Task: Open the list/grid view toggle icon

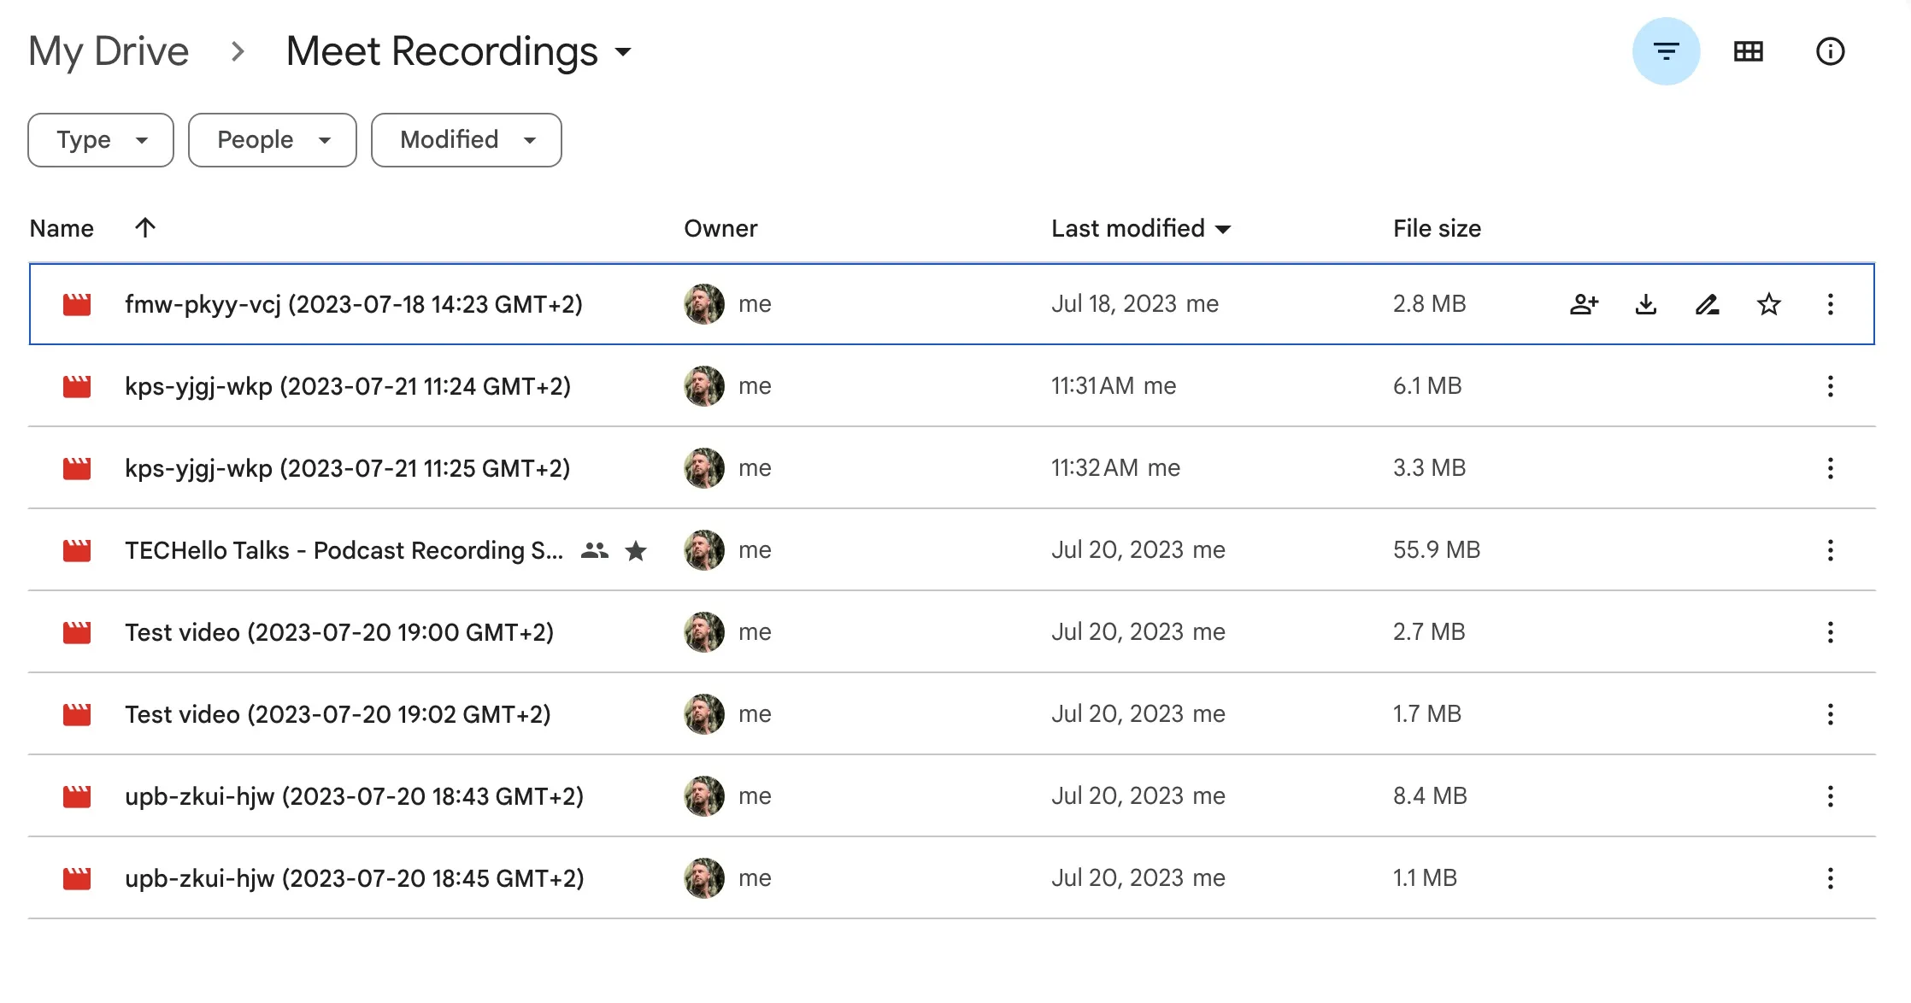Action: click(1749, 51)
